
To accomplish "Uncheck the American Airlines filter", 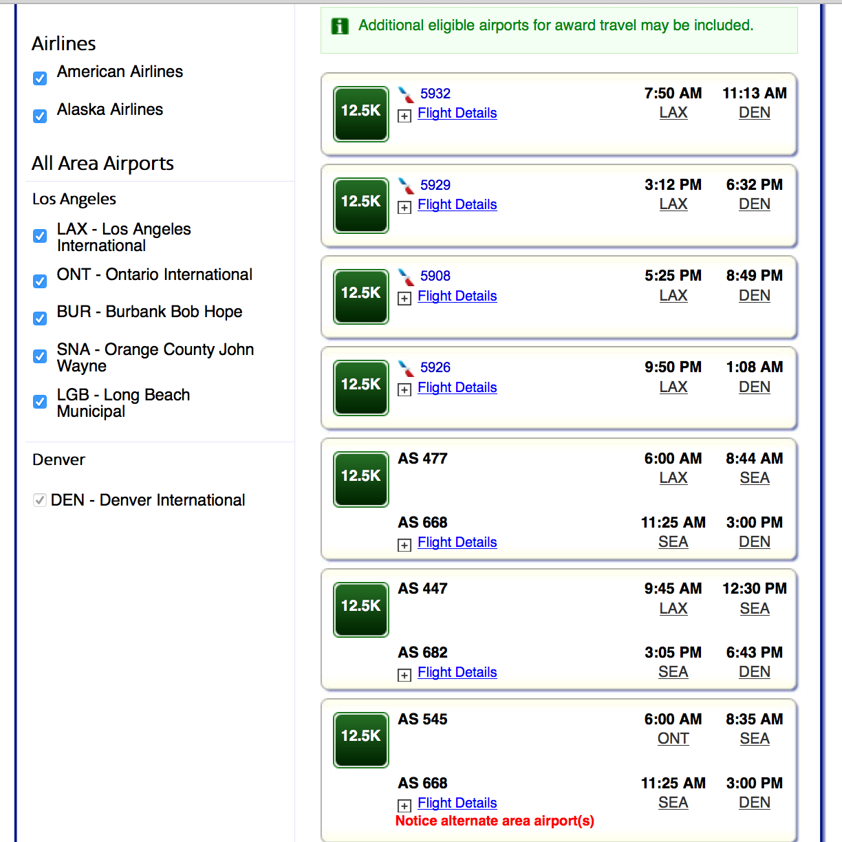I will 40,78.
